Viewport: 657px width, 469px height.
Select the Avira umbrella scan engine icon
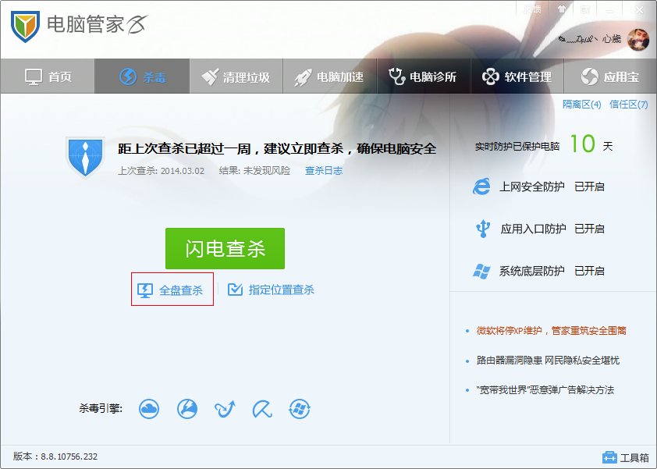point(261,408)
